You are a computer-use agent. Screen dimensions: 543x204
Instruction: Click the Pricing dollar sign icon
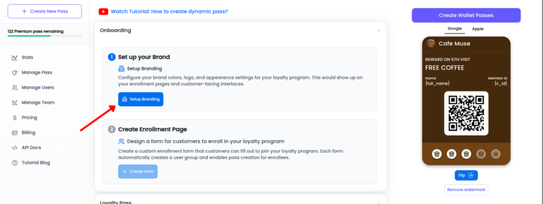15,118
